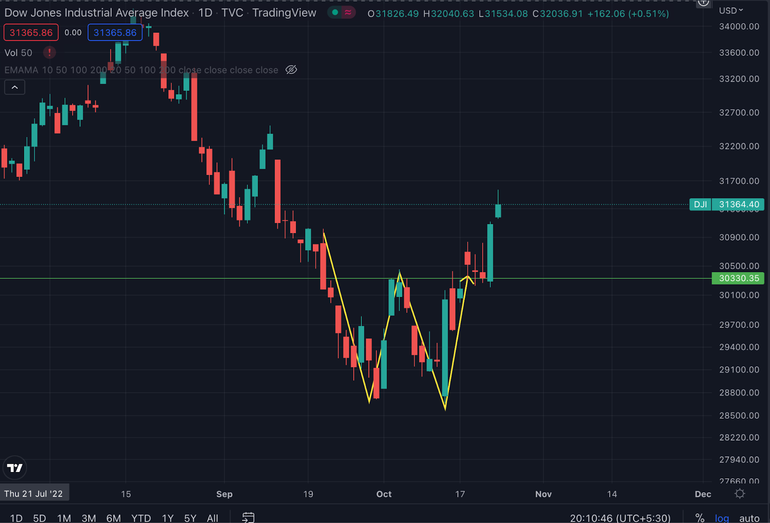Select the 1M time range

(x=64, y=518)
